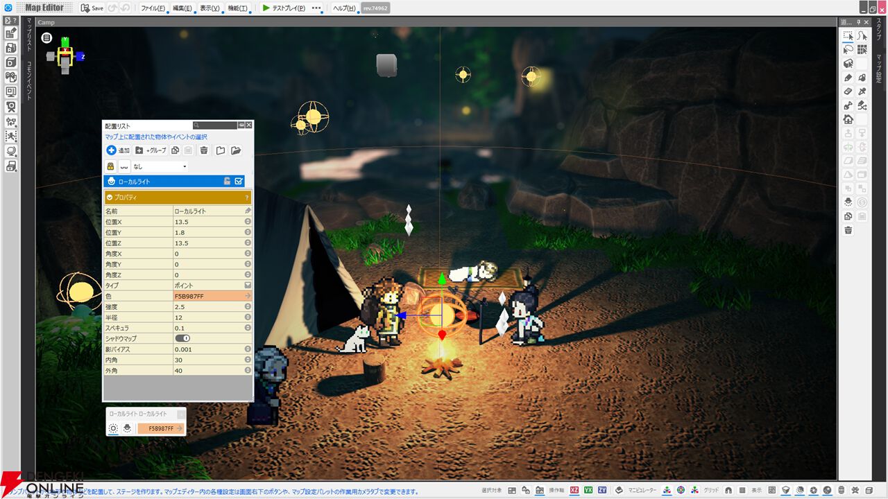Screen dimensions: 888x499
Task: Open the ファイル(F) menu
Action: [153, 8]
